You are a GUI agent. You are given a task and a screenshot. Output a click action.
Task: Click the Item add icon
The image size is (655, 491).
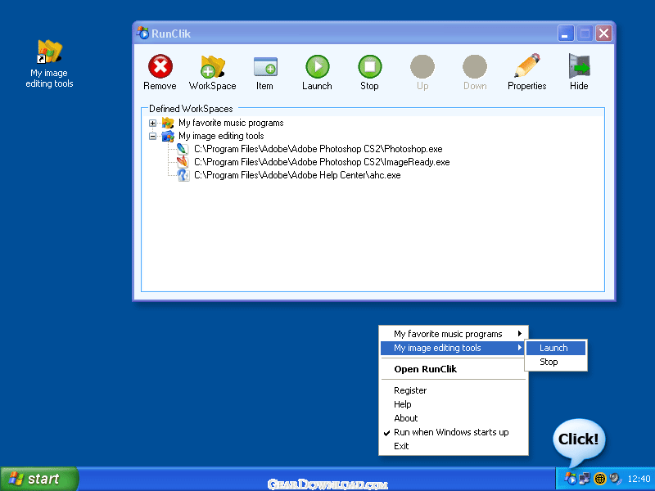click(265, 67)
